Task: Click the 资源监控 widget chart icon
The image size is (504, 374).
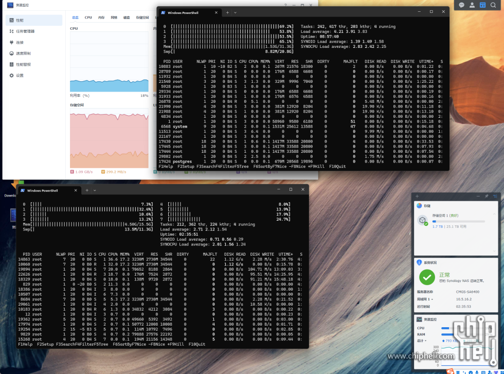Action: (x=419, y=319)
